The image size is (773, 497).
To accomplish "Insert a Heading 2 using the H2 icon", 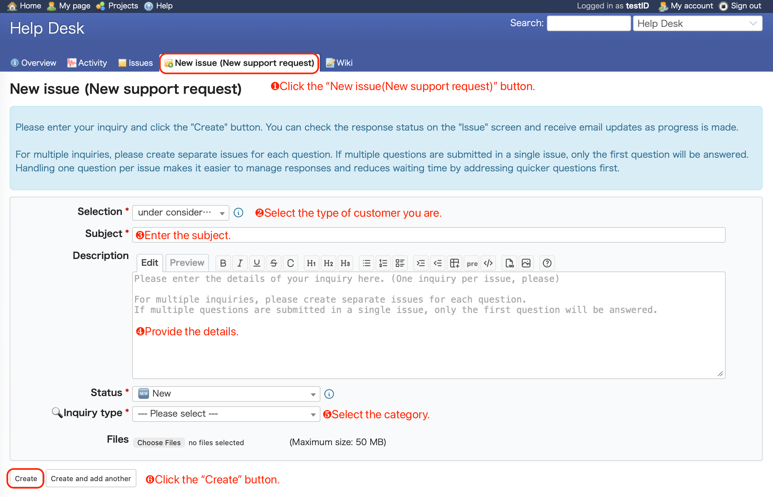I will (x=328, y=263).
